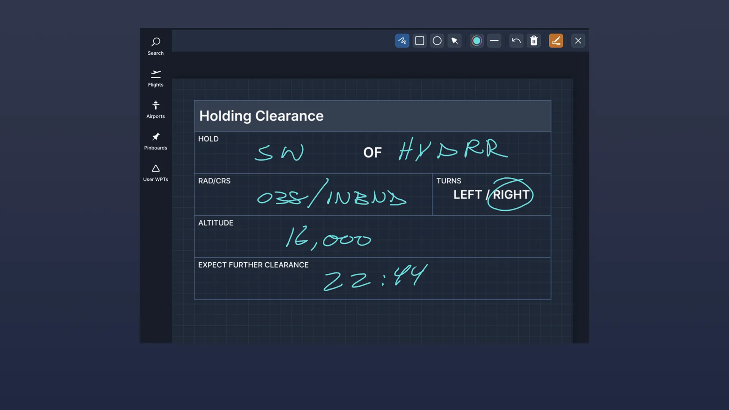Switch to the Airports tab
This screenshot has height=410, width=729.
(155, 109)
